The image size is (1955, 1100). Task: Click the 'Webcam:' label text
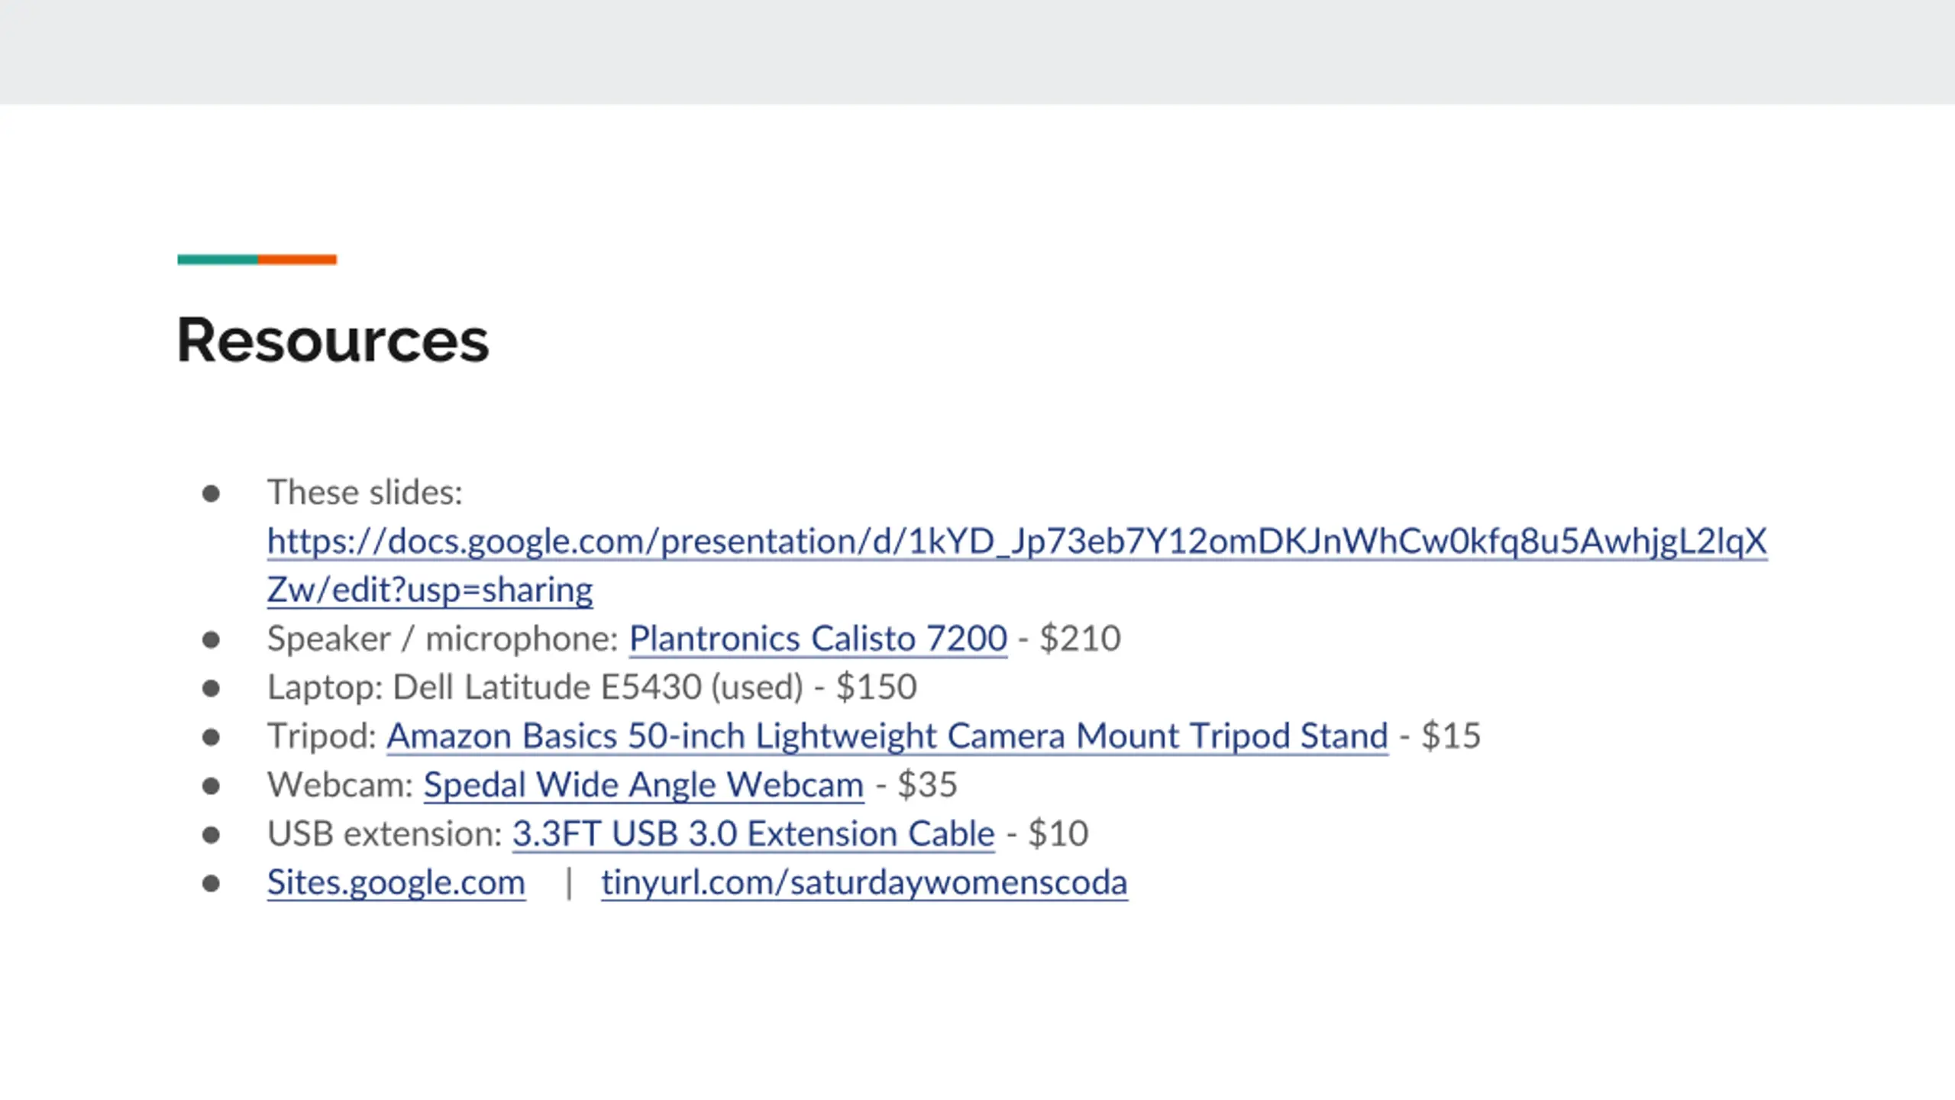tap(341, 785)
